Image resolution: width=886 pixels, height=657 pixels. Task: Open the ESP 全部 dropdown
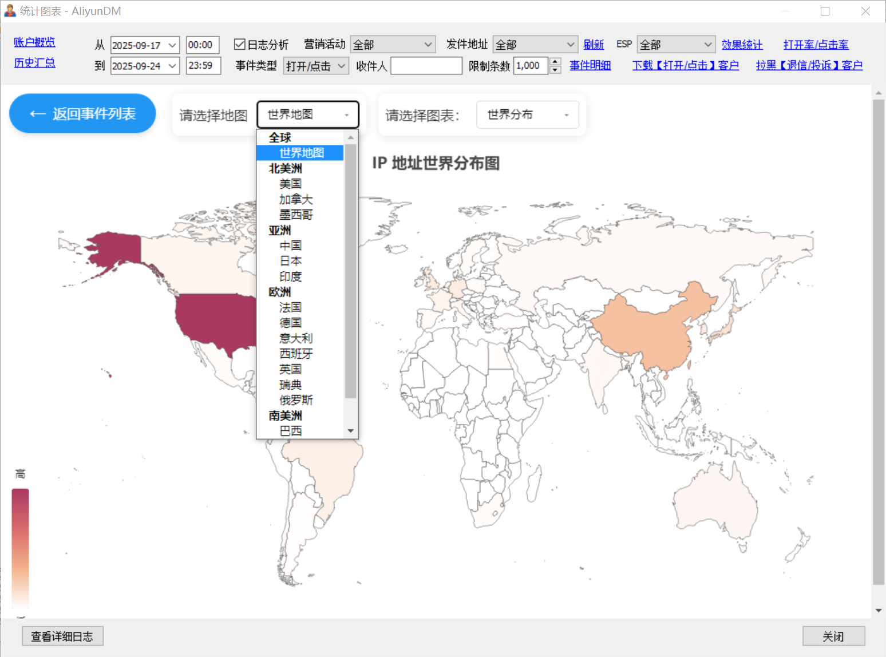point(676,45)
